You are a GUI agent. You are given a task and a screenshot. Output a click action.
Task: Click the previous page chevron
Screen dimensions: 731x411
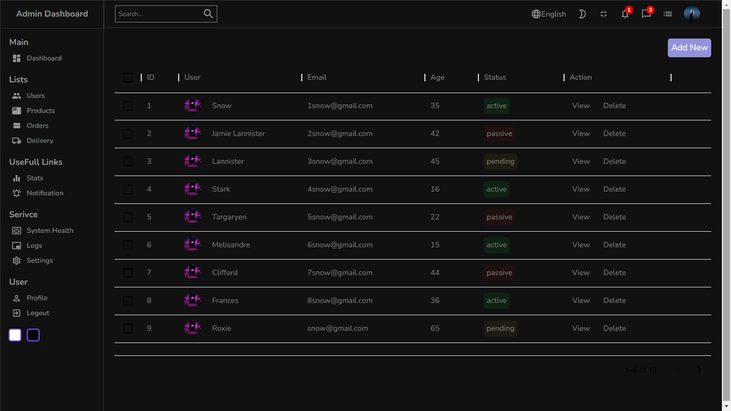coord(679,369)
